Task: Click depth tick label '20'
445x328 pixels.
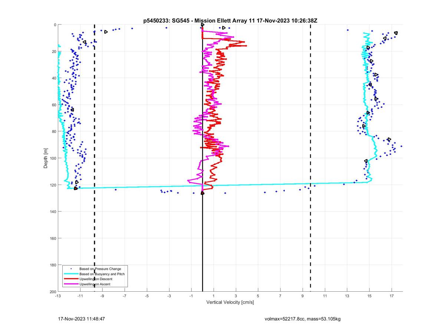Action: (54, 52)
